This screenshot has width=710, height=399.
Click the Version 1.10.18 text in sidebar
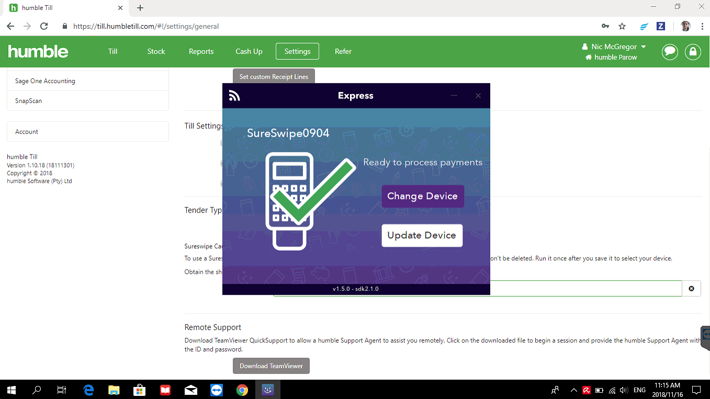pos(40,165)
